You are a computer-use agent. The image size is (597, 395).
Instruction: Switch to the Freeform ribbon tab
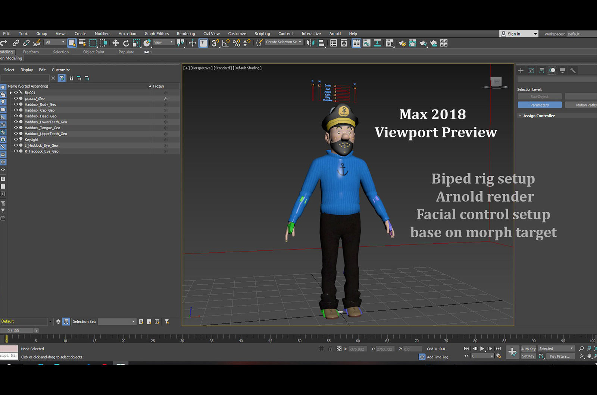click(31, 52)
